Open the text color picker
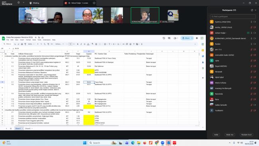 click(88, 44)
